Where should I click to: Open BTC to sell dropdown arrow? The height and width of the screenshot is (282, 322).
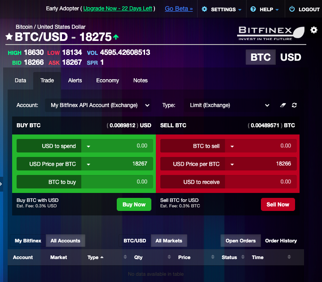[x=232, y=147]
